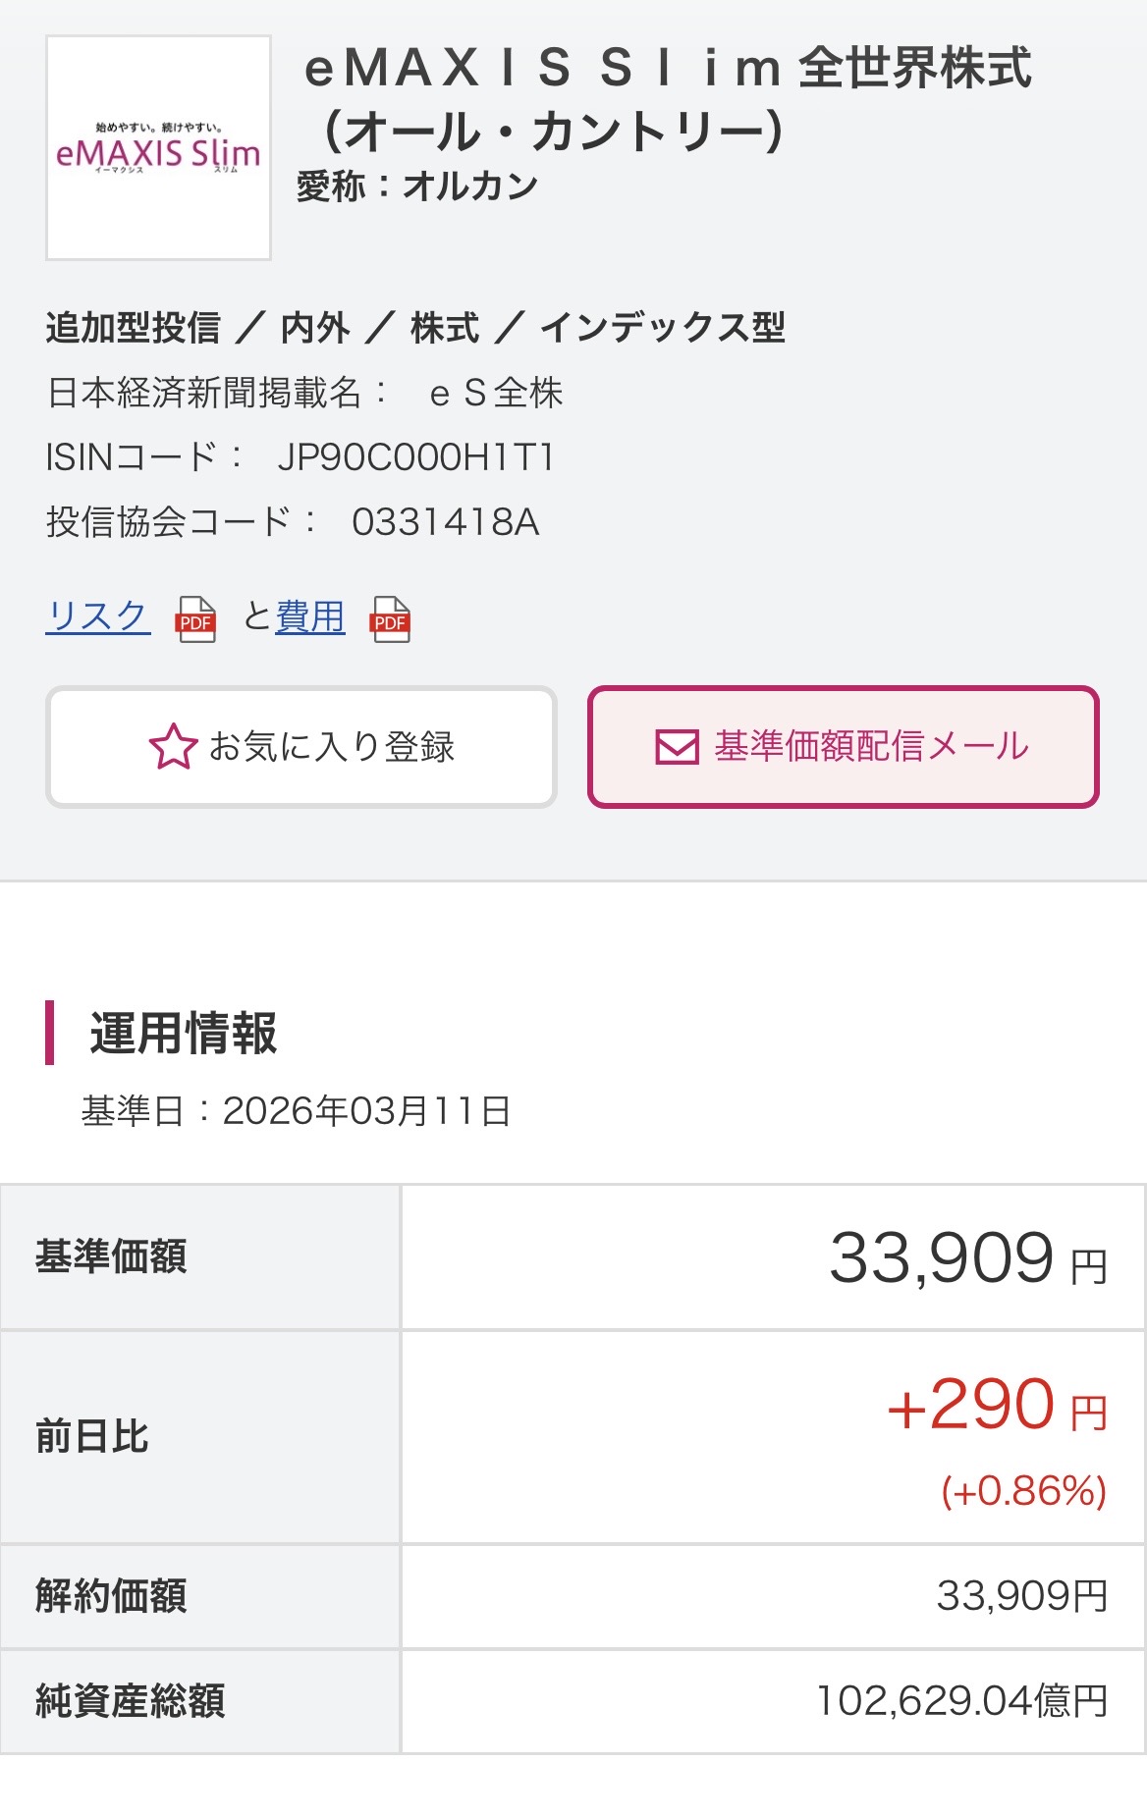Open the PDF icon beside リスク
The image size is (1147, 1816).
tap(195, 620)
